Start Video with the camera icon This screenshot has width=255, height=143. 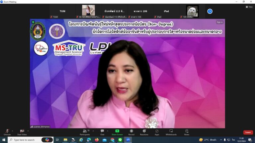[x=22, y=132]
